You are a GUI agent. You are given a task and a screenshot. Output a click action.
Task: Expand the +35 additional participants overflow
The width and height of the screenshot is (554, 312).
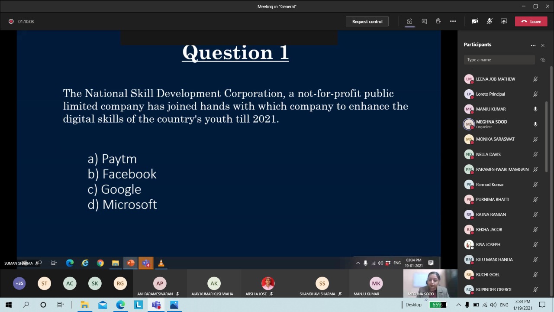(x=19, y=283)
